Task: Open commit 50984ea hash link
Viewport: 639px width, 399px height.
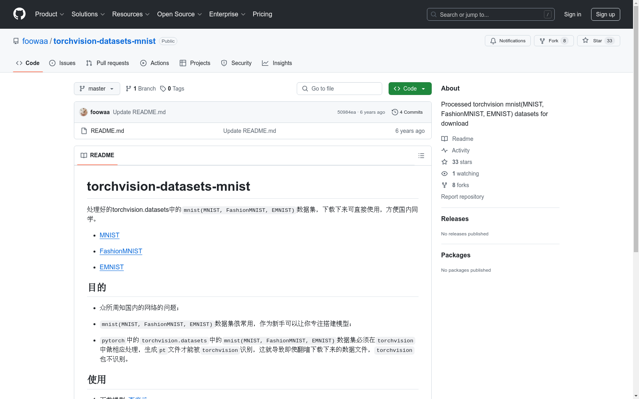Action: tap(347, 112)
